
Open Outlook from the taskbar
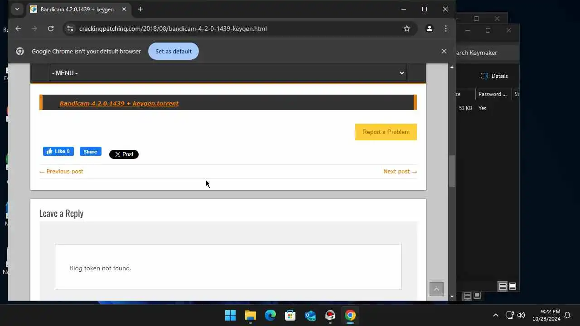tap(310, 315)
